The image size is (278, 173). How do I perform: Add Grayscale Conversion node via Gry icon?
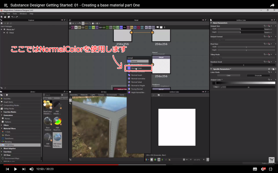(111, 28)
